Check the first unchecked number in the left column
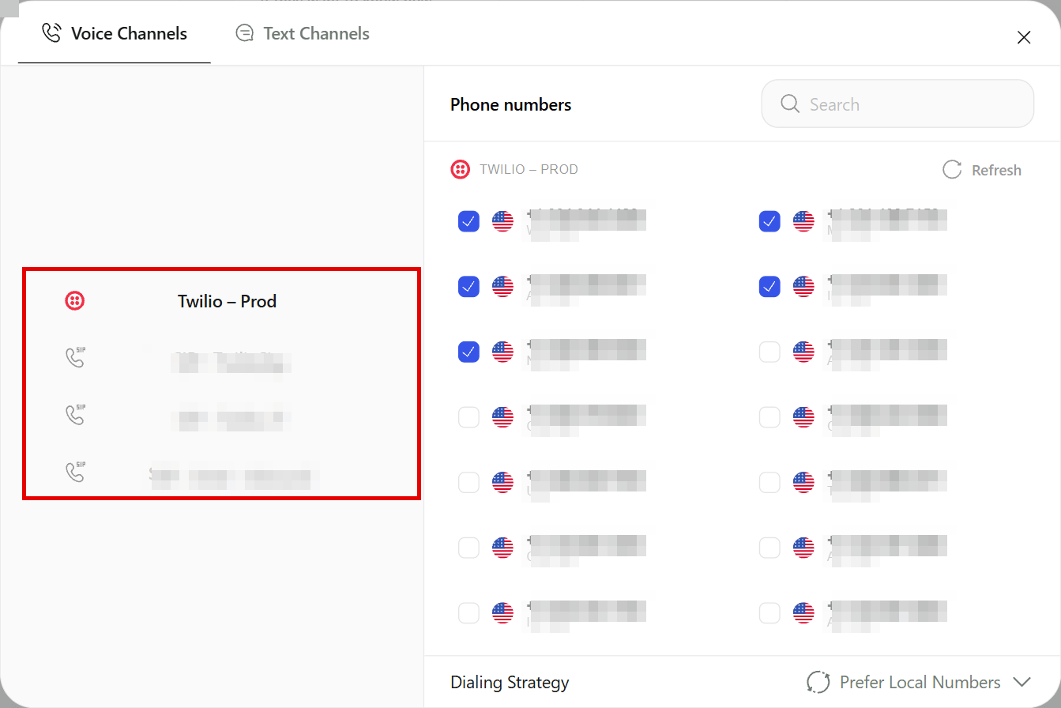 click(469, 416)
